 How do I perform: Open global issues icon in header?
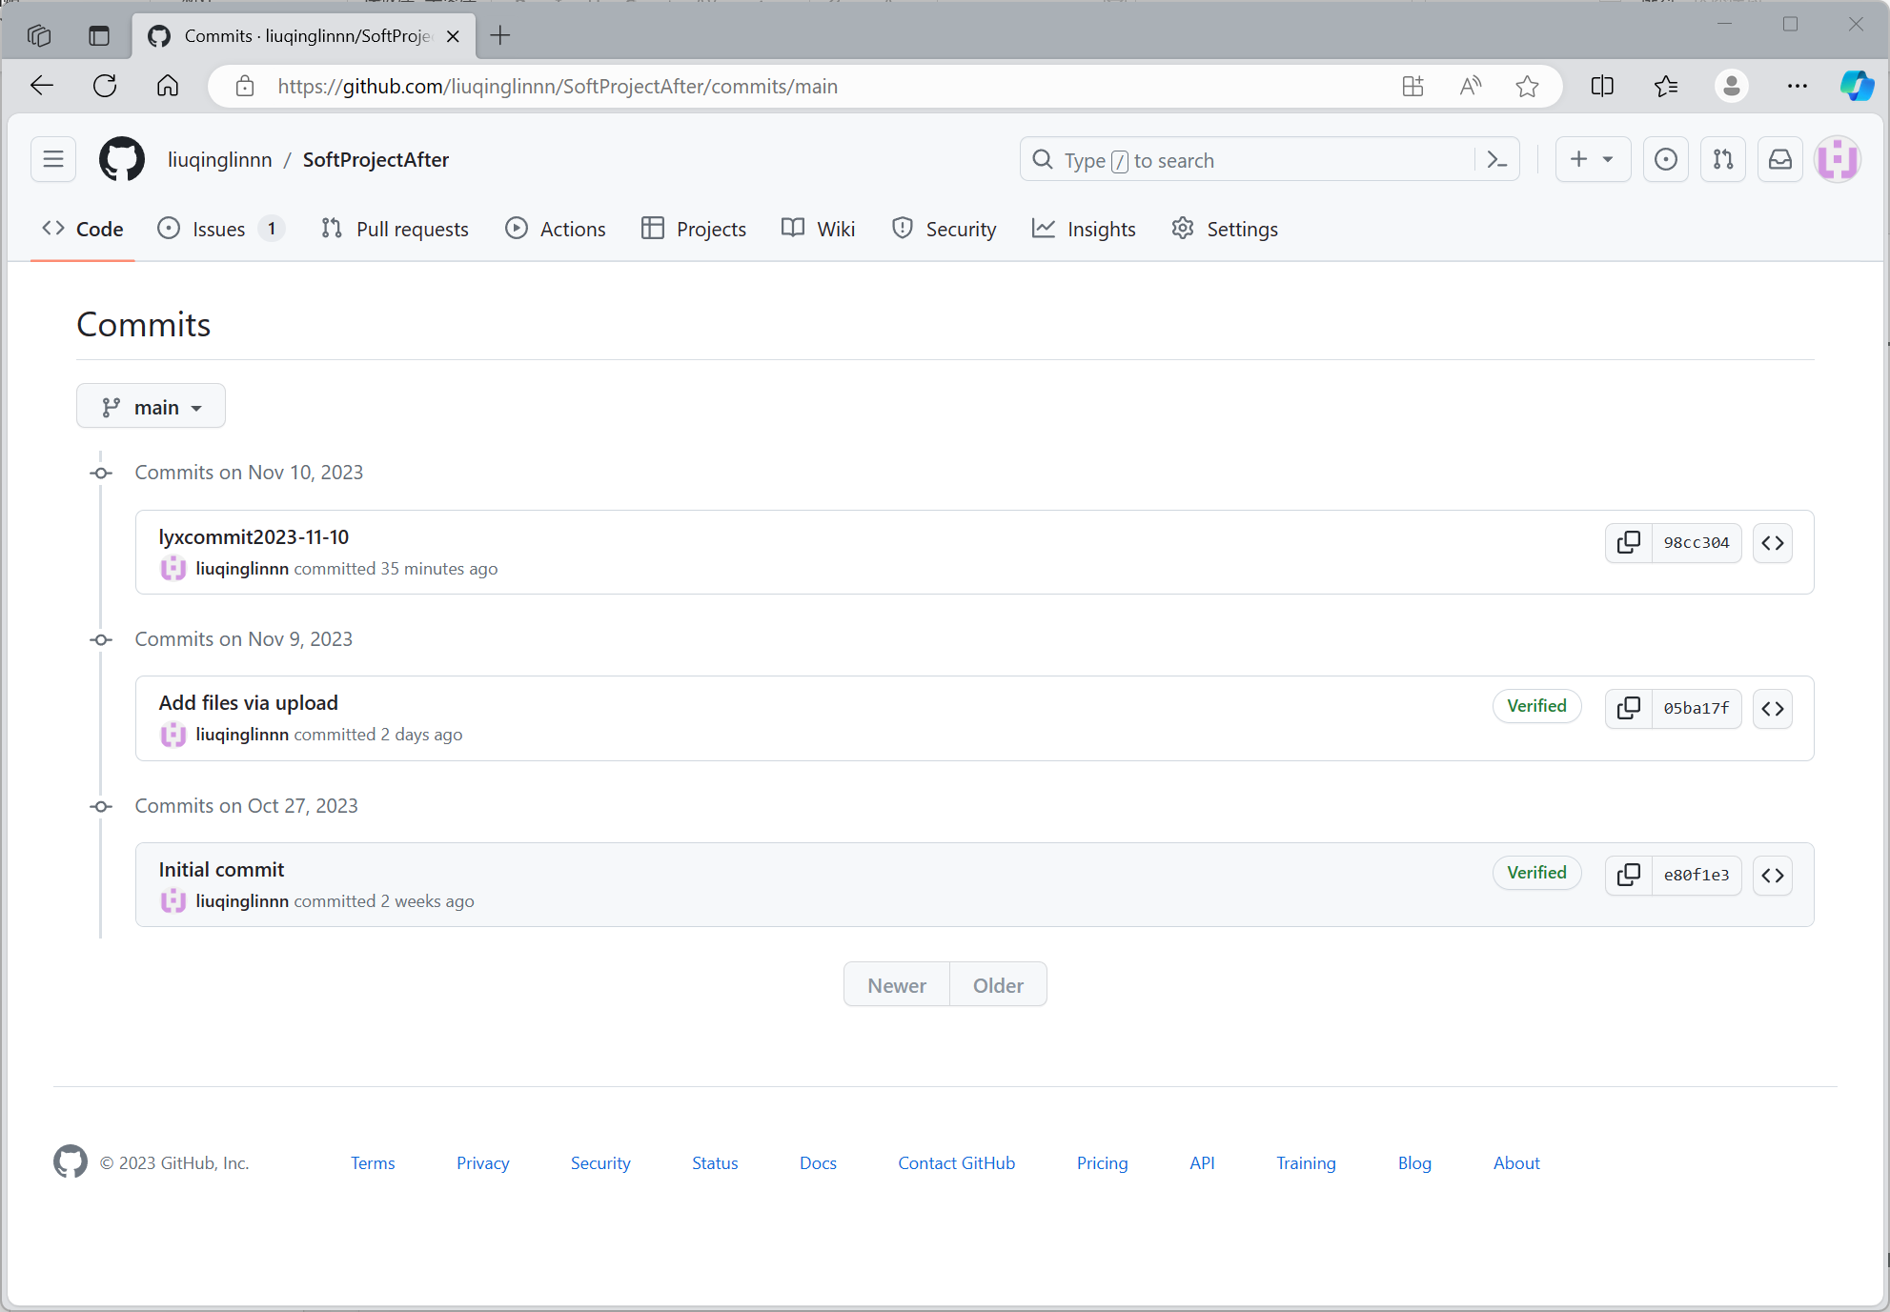tap(1665, 160)
